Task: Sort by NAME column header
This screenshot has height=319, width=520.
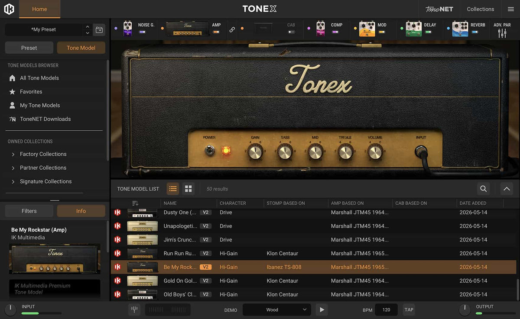Action: (x=170, y=203)
